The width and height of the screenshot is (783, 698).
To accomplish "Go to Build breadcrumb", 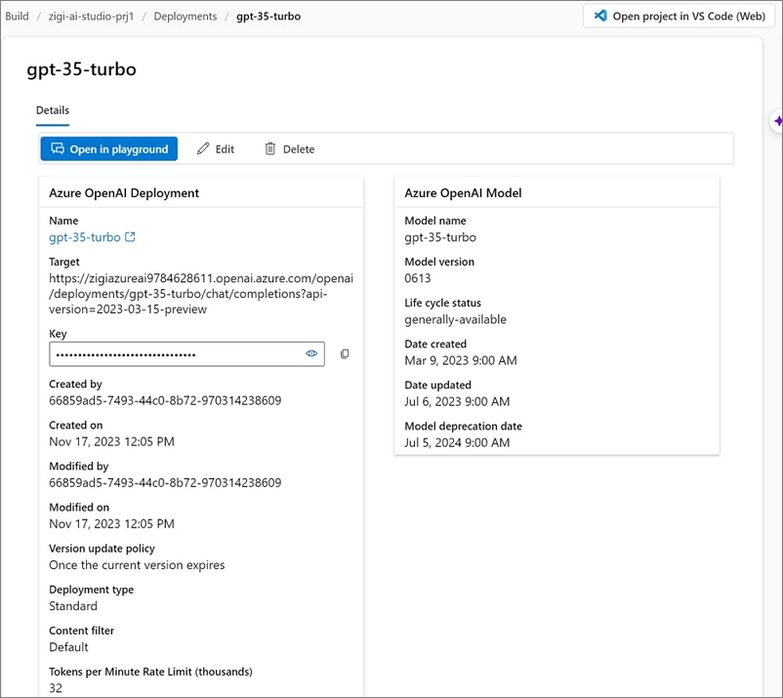I will 17,16.
